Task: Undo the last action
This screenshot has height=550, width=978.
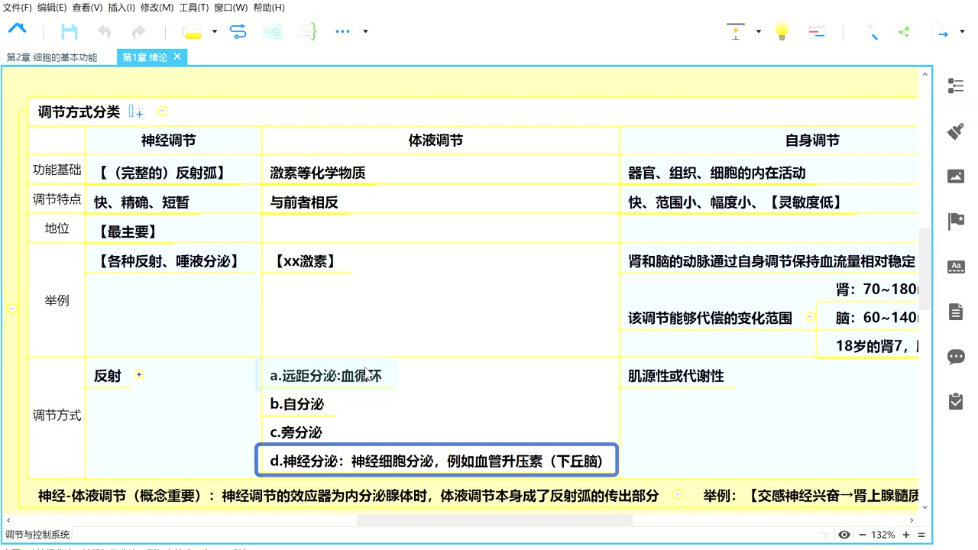Action: (x=104, y=31)
